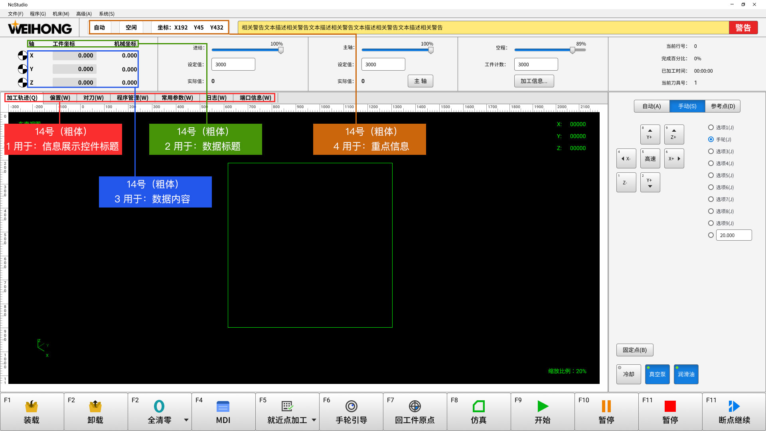Open the 文件(F) menu
Image resolution: width=766 pixels, height=431 pixels.
tap(16, 14)
